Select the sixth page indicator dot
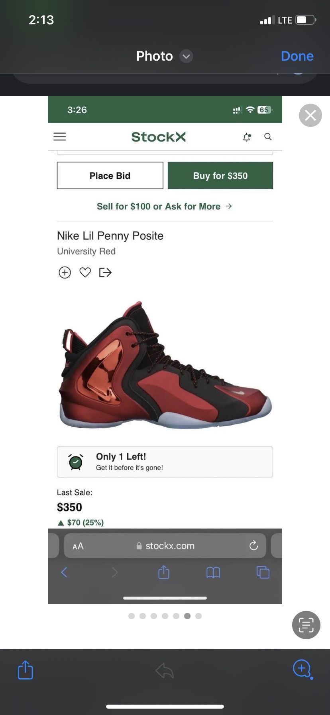330x715 pixels. [x=187, y=616]
